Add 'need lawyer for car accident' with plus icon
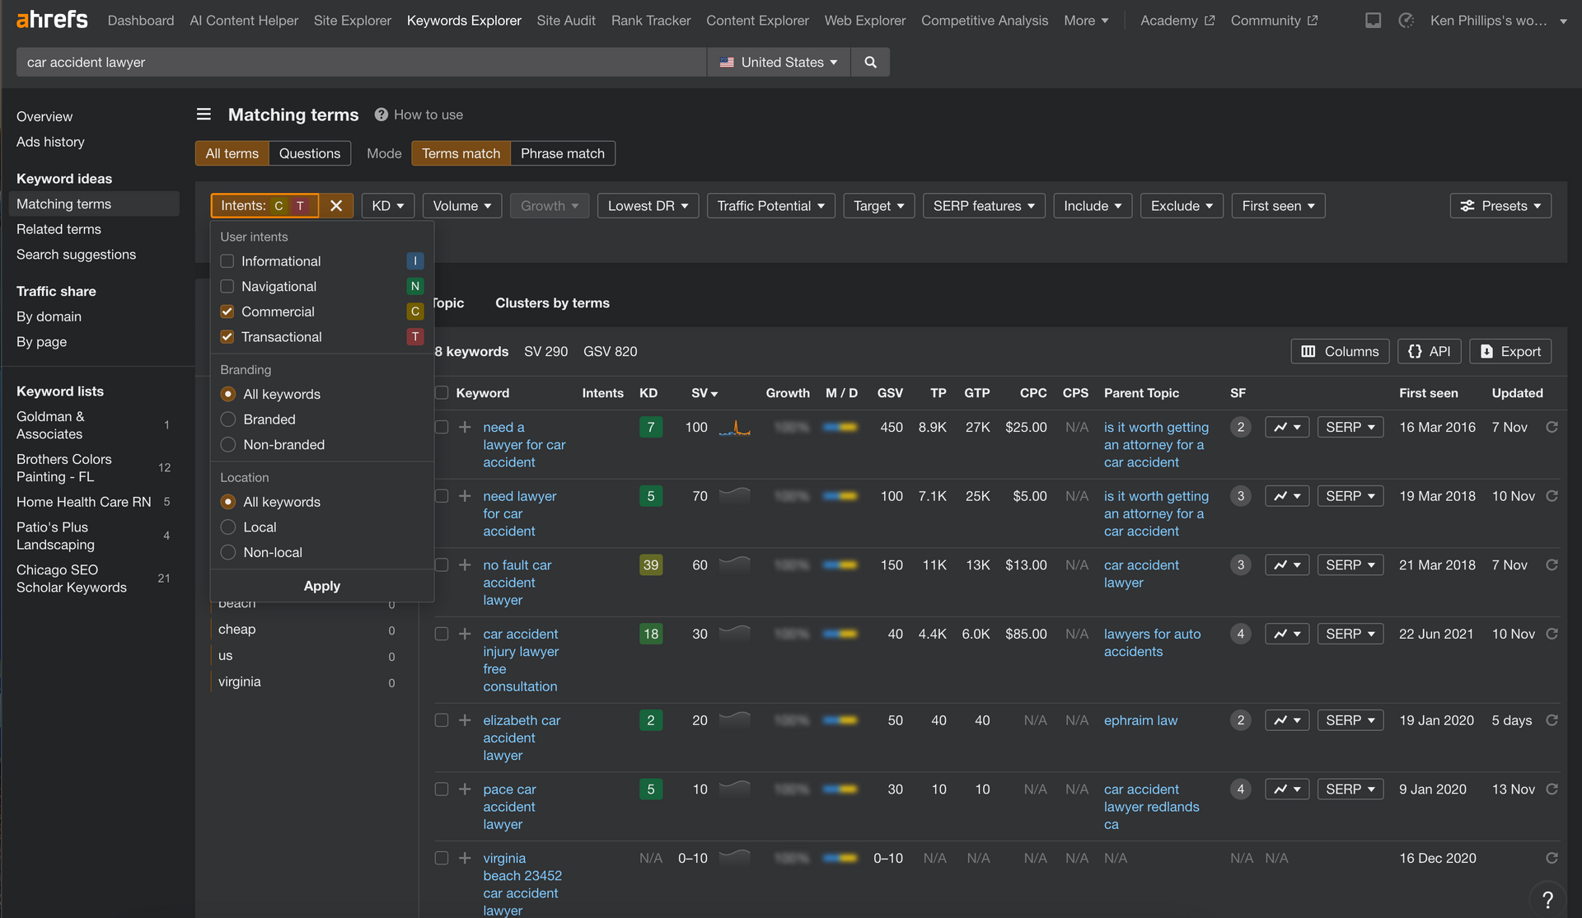 tap(465, 496)
